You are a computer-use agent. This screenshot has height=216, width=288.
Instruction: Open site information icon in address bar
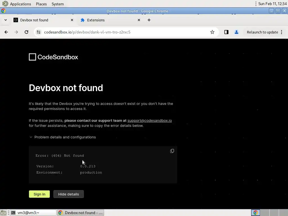[x=38, y=32]
